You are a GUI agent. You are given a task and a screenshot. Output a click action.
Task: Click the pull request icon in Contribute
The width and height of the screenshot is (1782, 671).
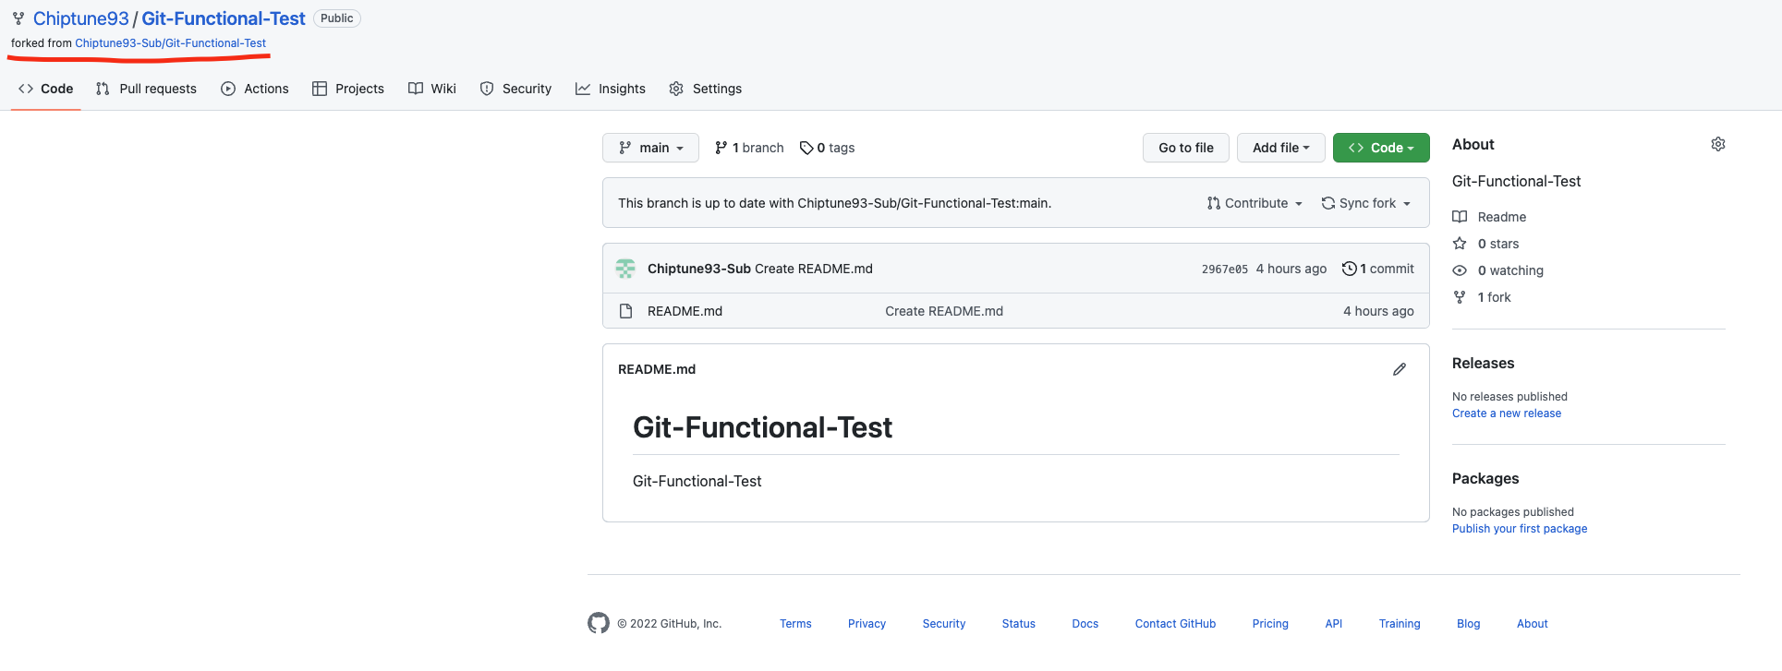[1214, 203]
